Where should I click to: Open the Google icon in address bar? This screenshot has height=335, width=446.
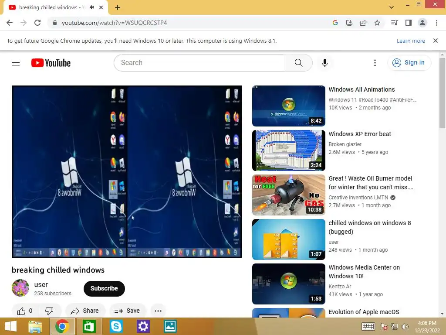point(335,23)
